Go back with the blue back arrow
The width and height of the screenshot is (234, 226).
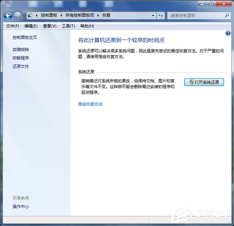pos(8,16)
